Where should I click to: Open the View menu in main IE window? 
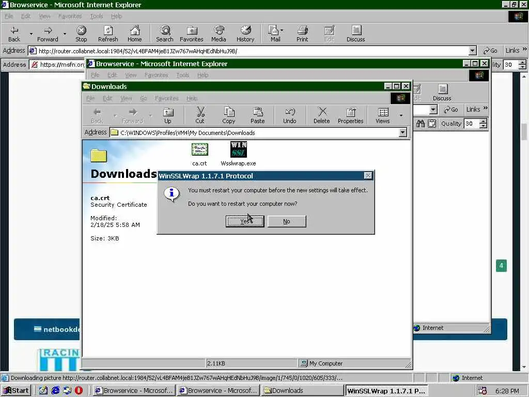44,16
